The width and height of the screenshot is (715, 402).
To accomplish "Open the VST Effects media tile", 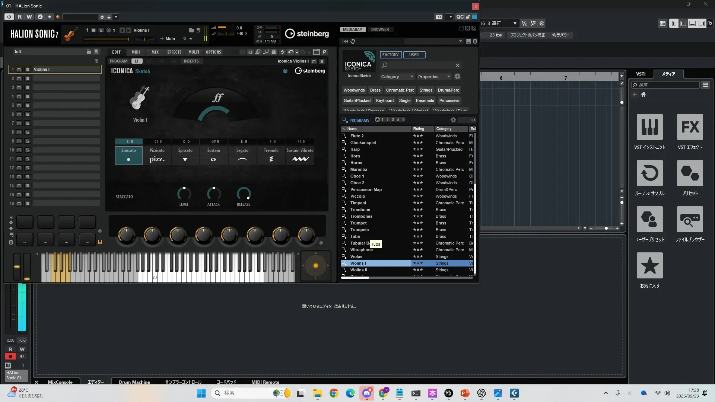I will point(690,127).
